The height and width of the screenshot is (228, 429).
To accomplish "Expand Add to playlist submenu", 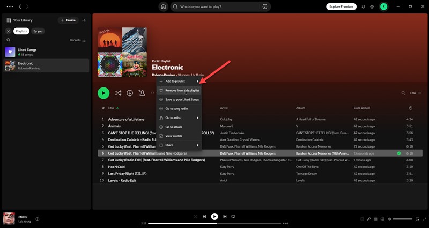I will click(x=179, y=82).
